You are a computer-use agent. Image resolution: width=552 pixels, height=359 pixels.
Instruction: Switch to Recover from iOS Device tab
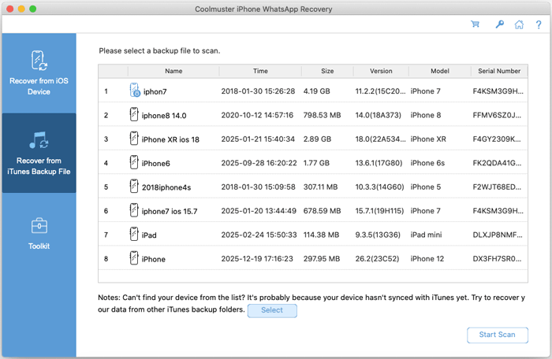coord(39,73)
